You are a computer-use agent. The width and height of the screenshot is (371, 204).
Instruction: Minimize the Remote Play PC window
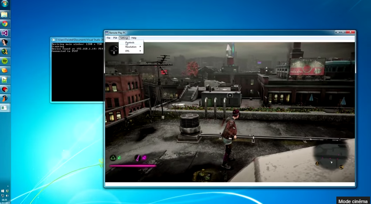point(337,32)
